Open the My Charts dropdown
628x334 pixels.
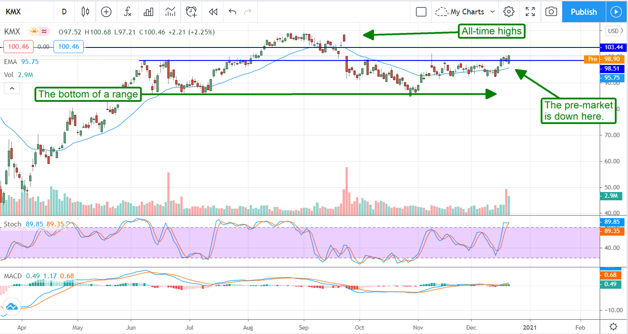[466, 12]
